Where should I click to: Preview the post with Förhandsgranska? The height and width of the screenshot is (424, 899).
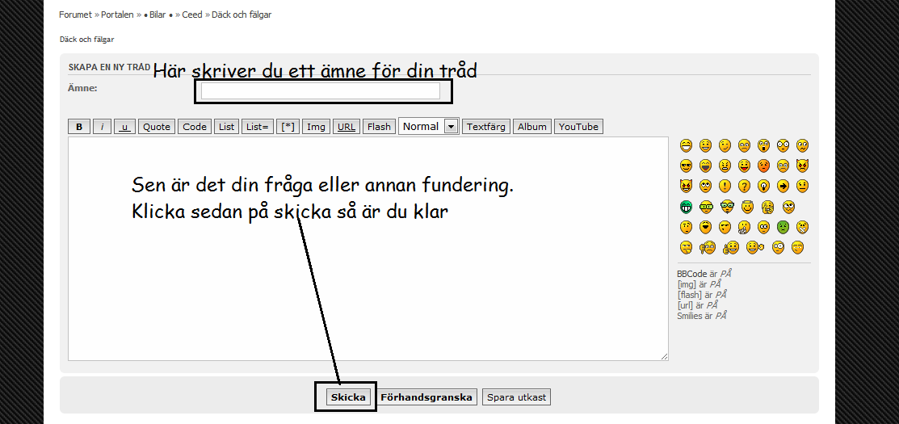click(426, 397)
